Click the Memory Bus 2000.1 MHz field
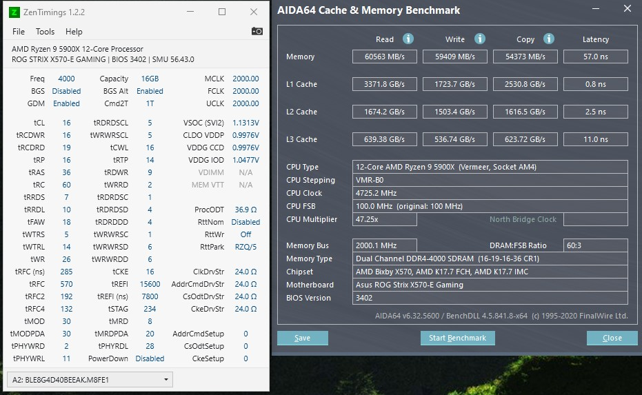The image size is (642, 395). tap(385, 245)
